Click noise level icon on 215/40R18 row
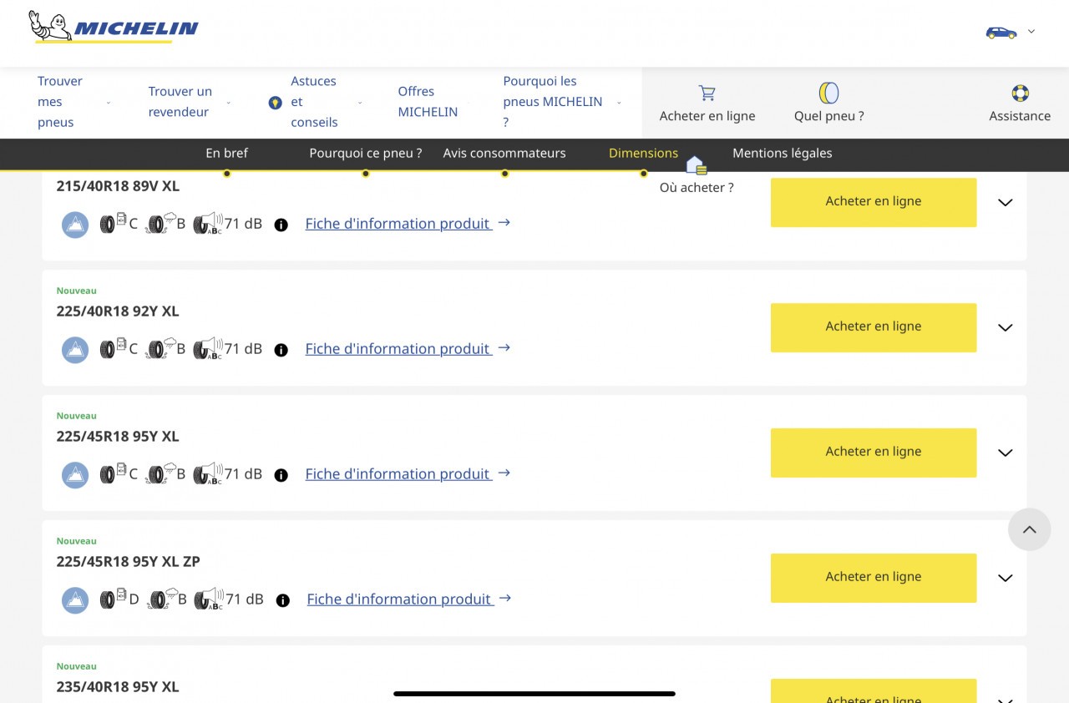Image resolution: width=1069 pixels, height=703 pixels. click(208, 223)
